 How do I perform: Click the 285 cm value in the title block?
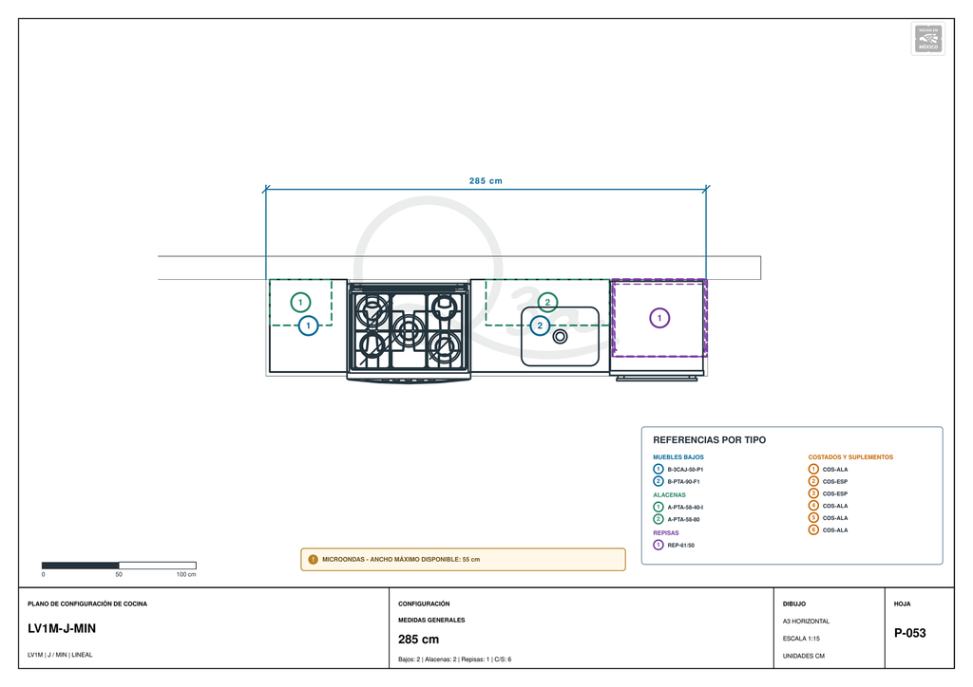(x=418, y=640)
